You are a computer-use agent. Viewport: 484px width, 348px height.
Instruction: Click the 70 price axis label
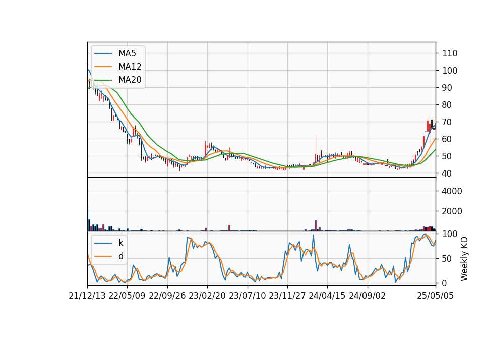click(447, 122)
